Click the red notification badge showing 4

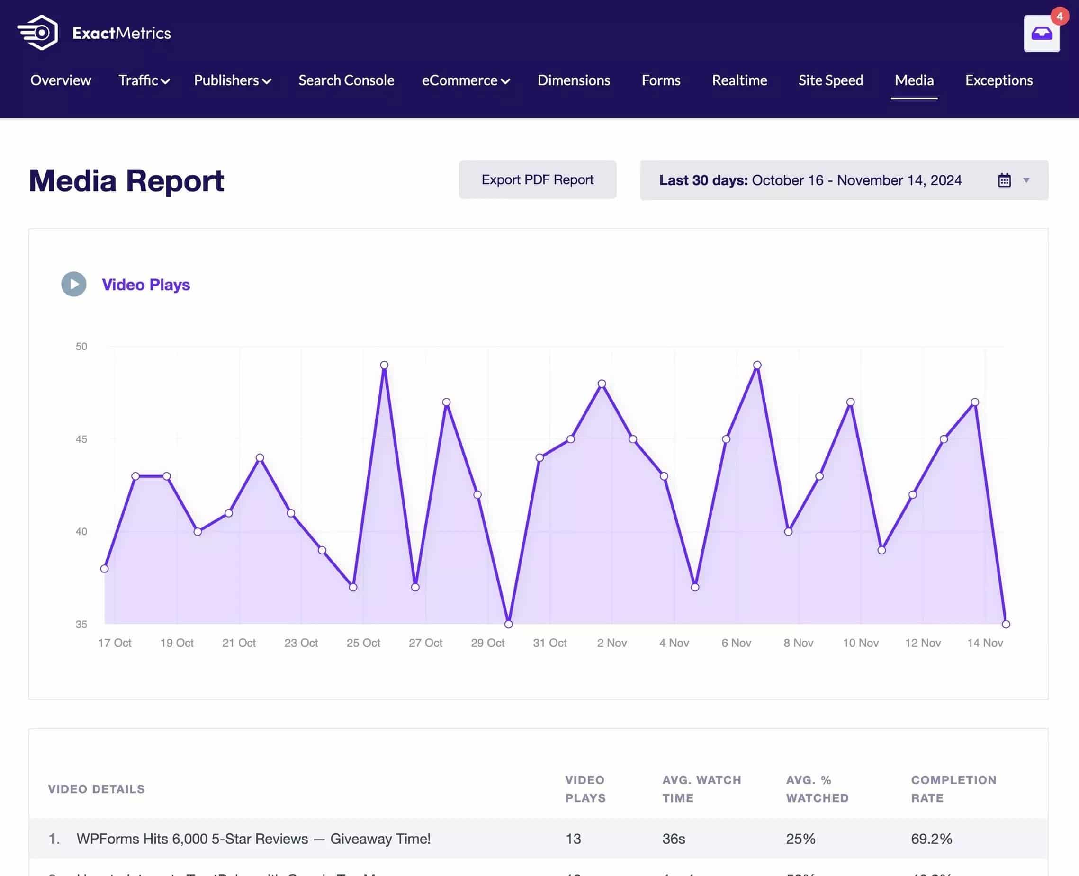1060,16
